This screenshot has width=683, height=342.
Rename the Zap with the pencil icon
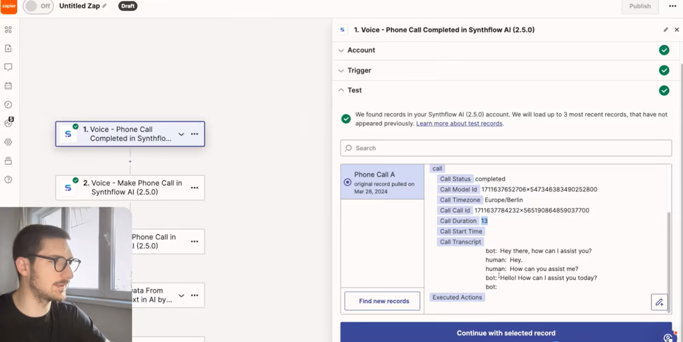click(105, 6)
